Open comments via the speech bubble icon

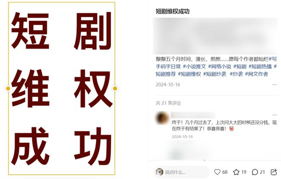point(255,172)
